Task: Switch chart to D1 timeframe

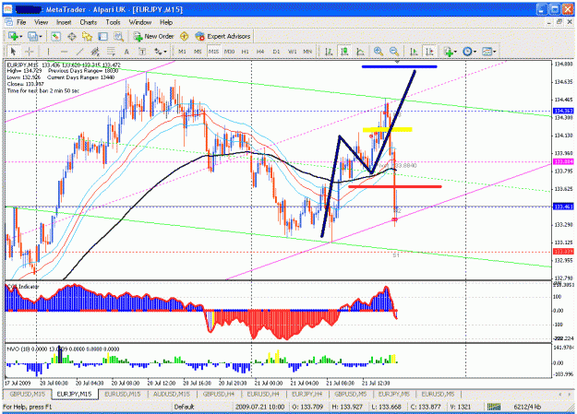Action: pyautogui.click(x=276, y=52)
